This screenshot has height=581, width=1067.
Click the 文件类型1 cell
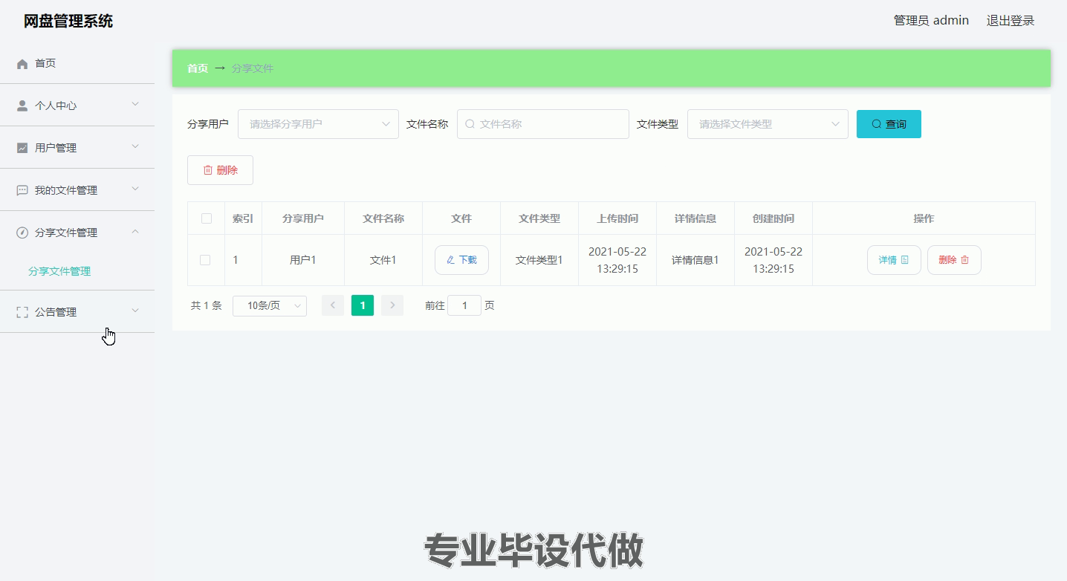point(539,260)
